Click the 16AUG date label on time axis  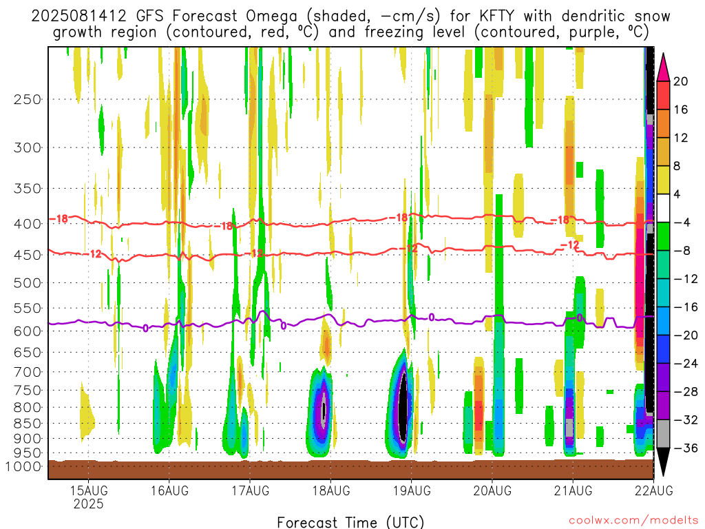pos(169,490)
